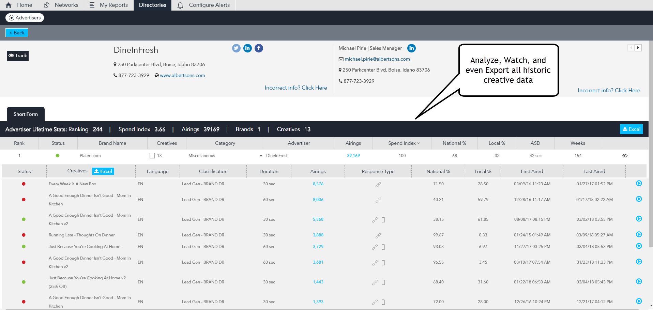Viewport: 653px width, 310px height.
Task: Go to next contact arrow
Action: [638, 48]
